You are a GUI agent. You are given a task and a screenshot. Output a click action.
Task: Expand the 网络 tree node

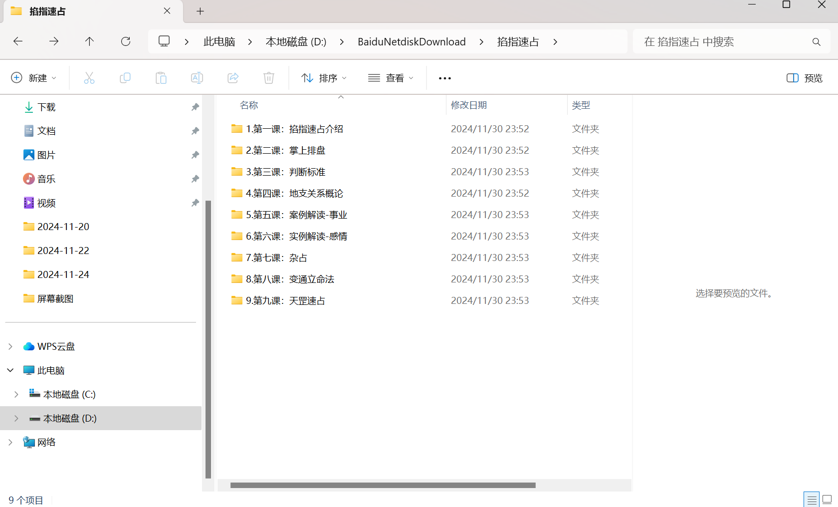tap(10, 442)
